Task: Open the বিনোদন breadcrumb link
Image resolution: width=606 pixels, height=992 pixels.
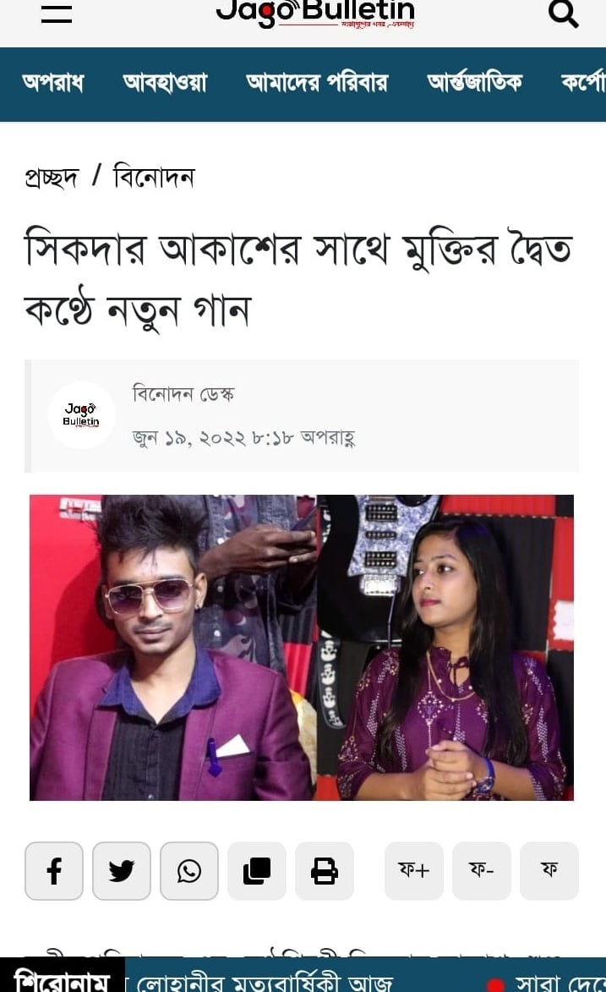Action: [154, 177]
